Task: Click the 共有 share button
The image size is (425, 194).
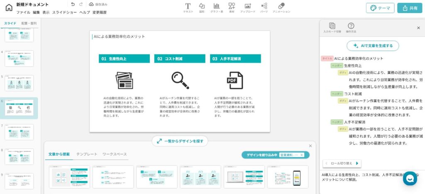Action: 409,8
